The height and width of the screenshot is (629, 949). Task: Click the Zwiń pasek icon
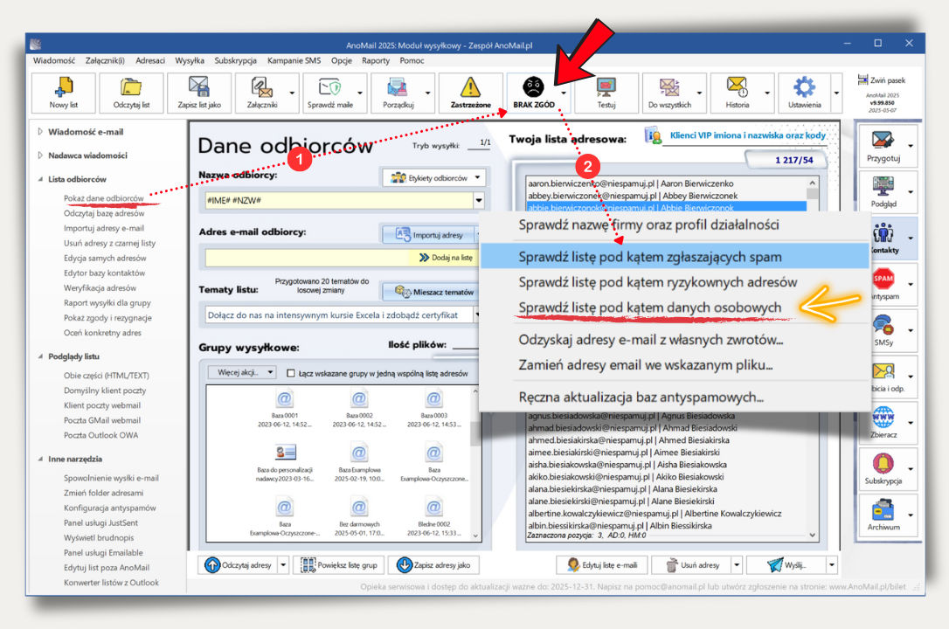[863, 79]
